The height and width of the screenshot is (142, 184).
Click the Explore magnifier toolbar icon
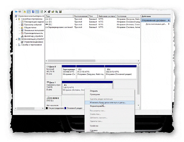click(56, 11)
